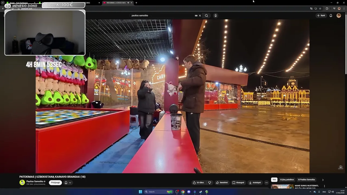347x195 pixels.
Task: Close the PATEKIMAS YouTube browser tab
Action: tap(131, 3)
